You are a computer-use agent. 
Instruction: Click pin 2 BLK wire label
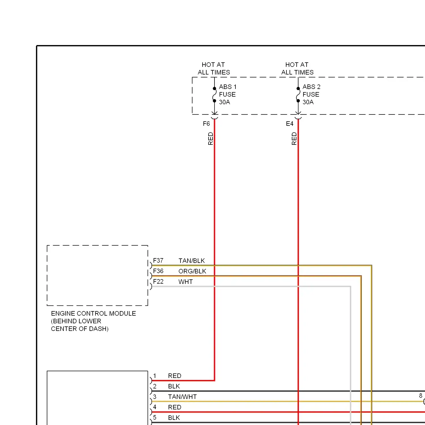tap(174, 386)
